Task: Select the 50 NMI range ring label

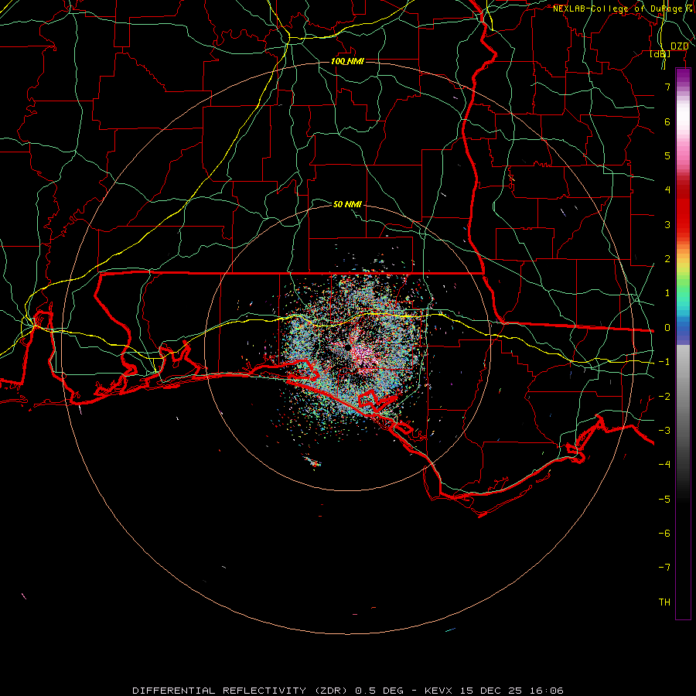Action: click(x=347, y=204)
